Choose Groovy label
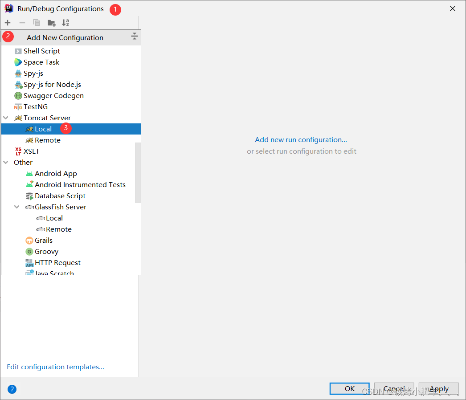The height and width of the screenshot is (400, 466). coord(47,252)
